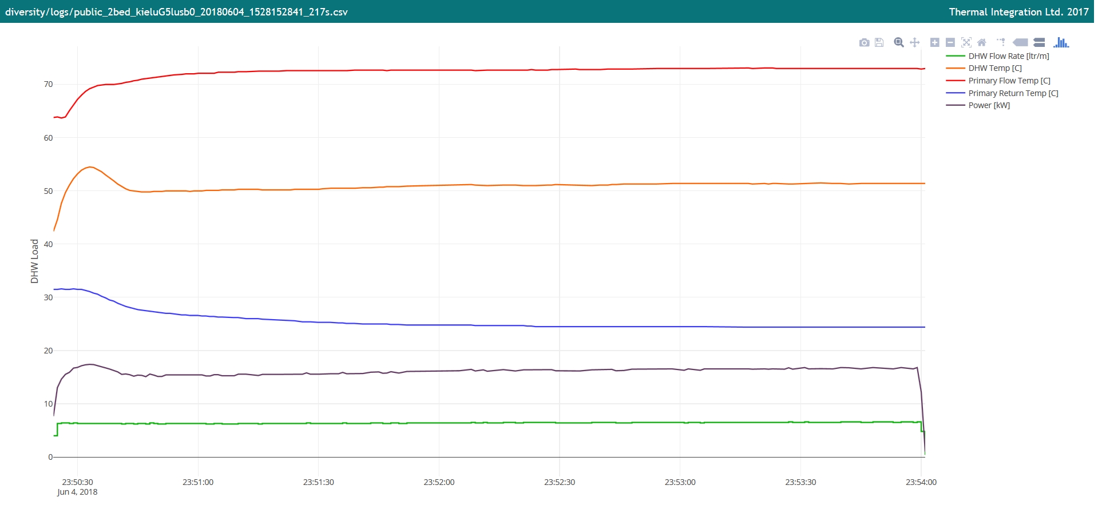Click the "Thermal Integration Ltd. 2017" text
The width and height of the screenshot is (1098, 509).
coord(1019,12)
